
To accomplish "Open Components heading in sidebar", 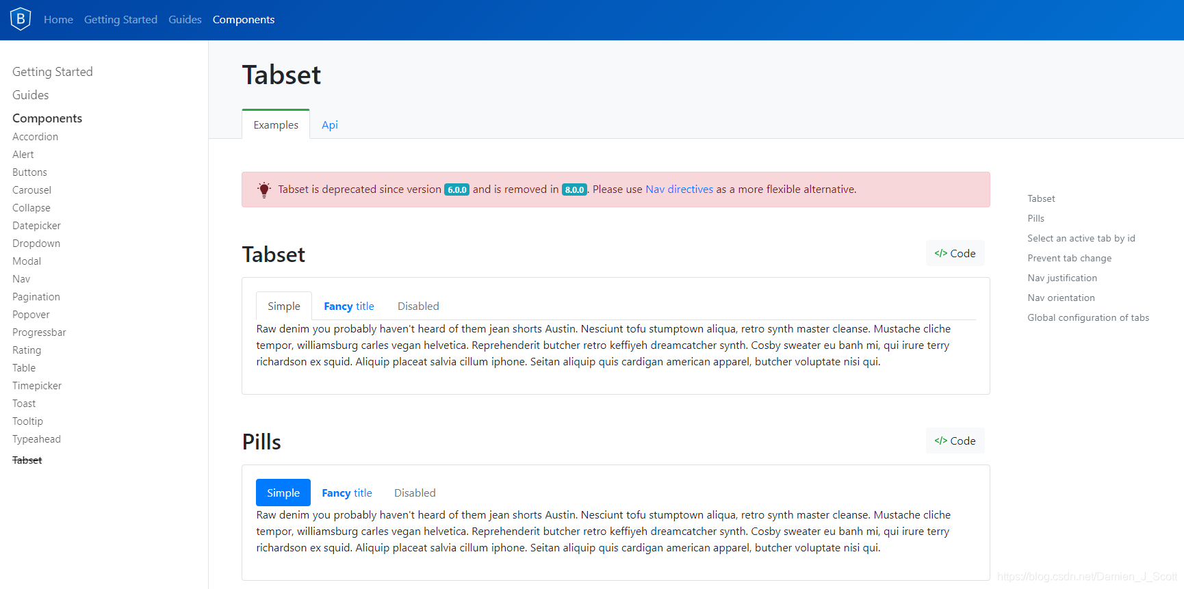I will tap(47, 118).
